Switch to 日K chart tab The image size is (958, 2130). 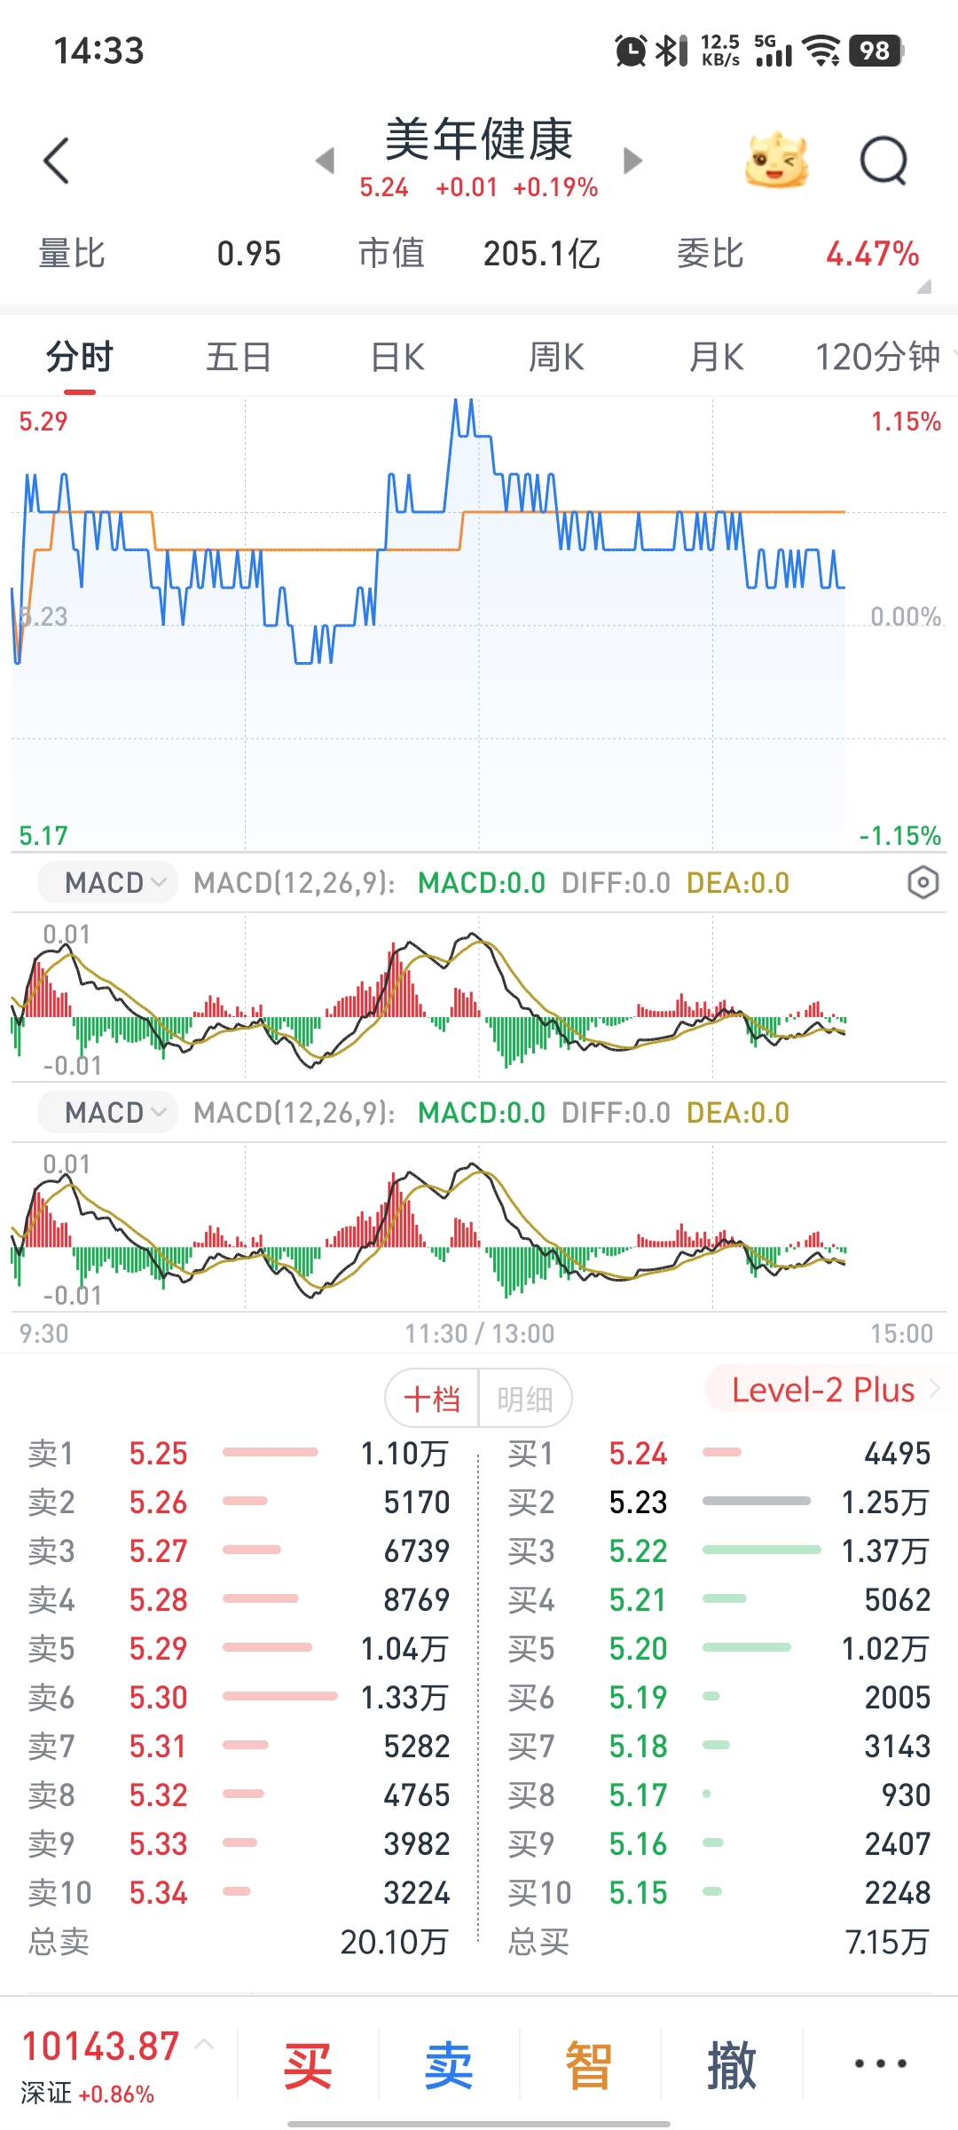coord(397,357)
